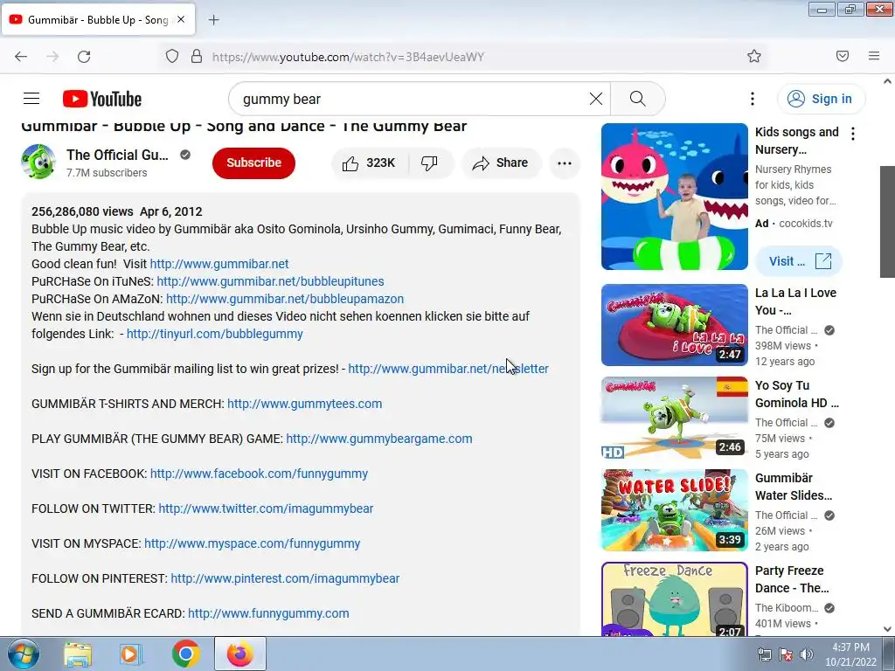Click the magnifying glass search button
Screen dimensions: 895x671
point(637,99)
